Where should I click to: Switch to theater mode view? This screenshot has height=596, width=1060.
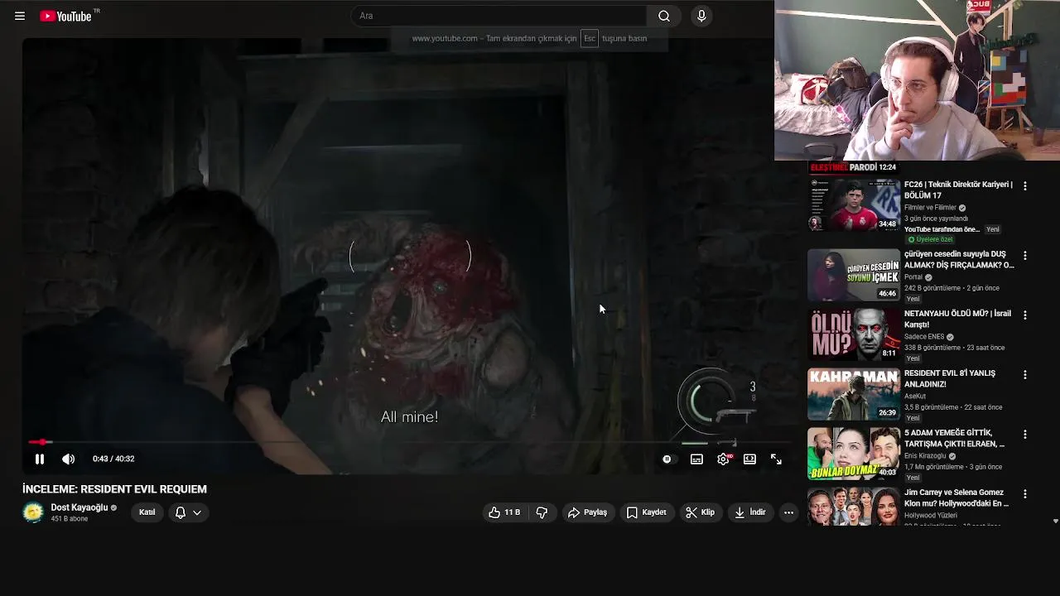point(749,459)
